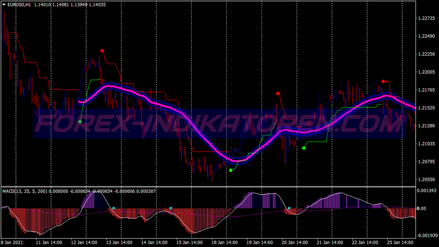Image resolution: width=439 pixels, height=247 pixels.
Task: Click the green buy dot below 12 Jan 14:00
Action: 80,121
